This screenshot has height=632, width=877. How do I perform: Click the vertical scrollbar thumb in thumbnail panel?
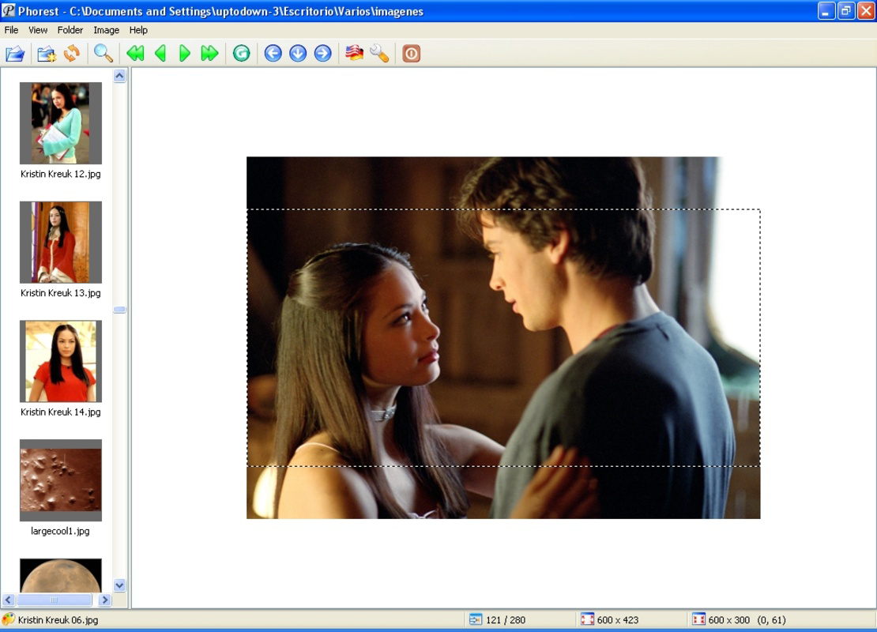pos(119,310)
